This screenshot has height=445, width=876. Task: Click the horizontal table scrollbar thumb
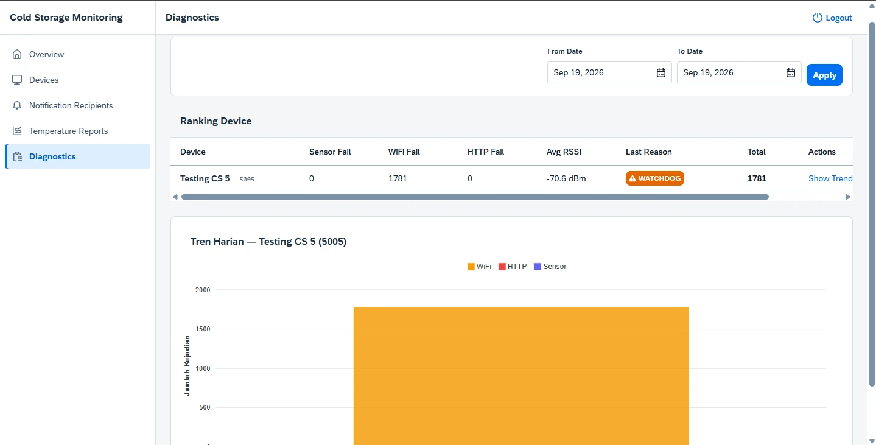[x=475, y=197]
